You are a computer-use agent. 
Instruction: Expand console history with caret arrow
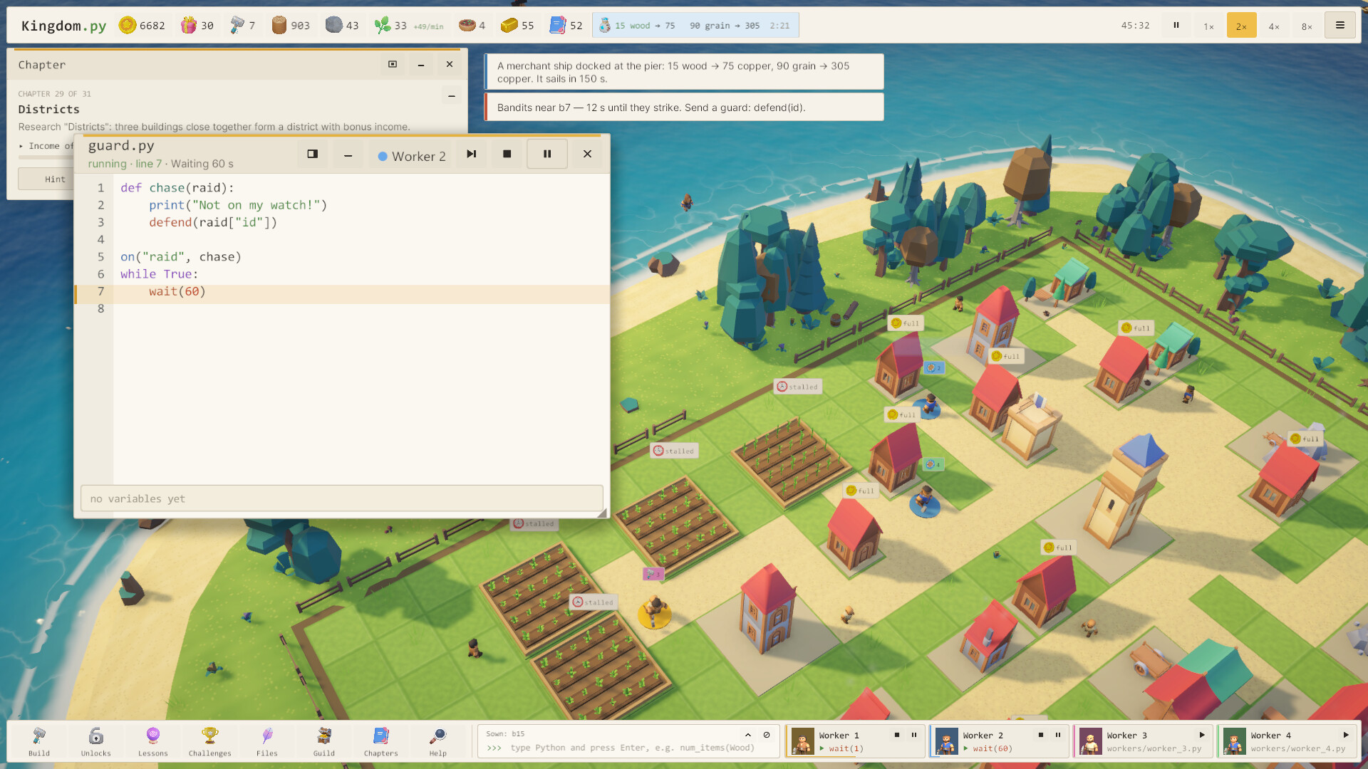(x=748, y=735)
